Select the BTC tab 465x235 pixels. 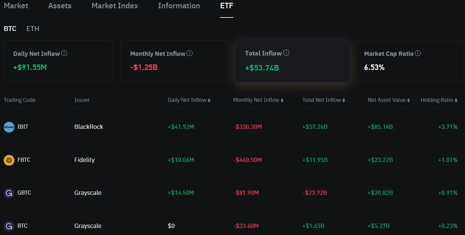[x=10, y=29]
